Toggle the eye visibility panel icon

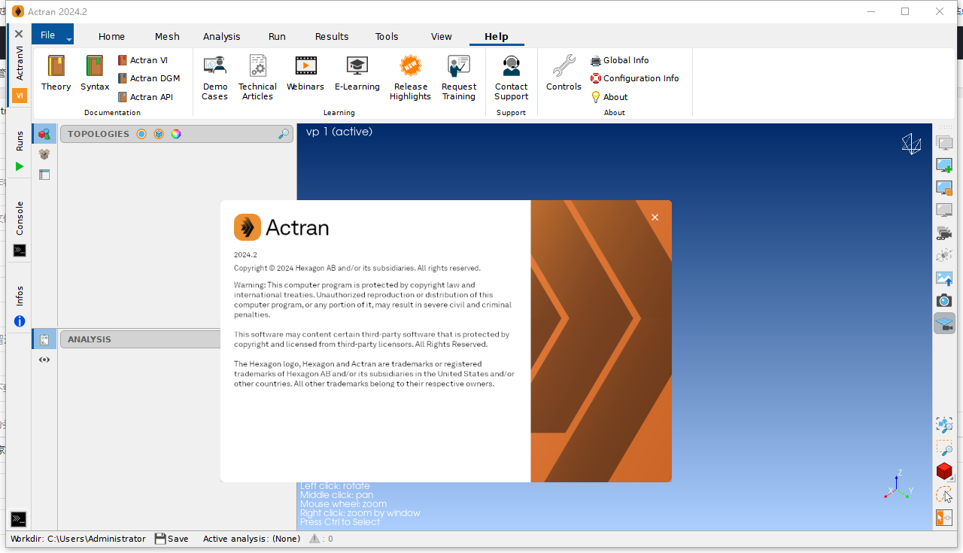coord(44,360)
